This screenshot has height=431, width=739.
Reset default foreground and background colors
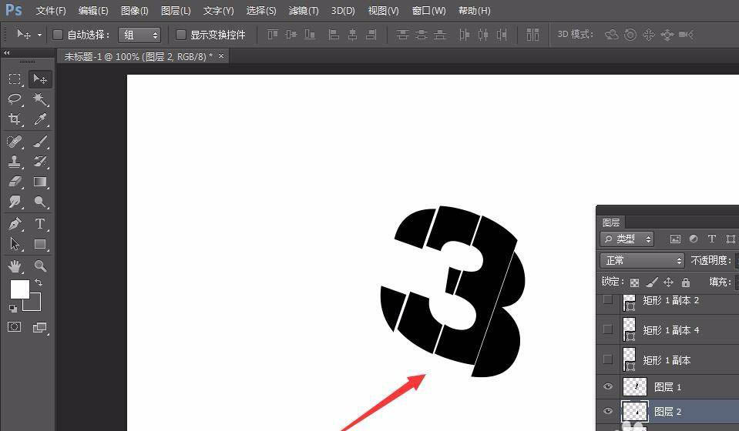(x=13, y=308)
